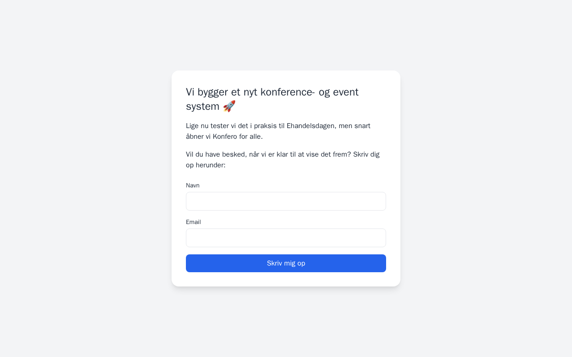Click the word "tester" in the first paragraph

point(220,126)
